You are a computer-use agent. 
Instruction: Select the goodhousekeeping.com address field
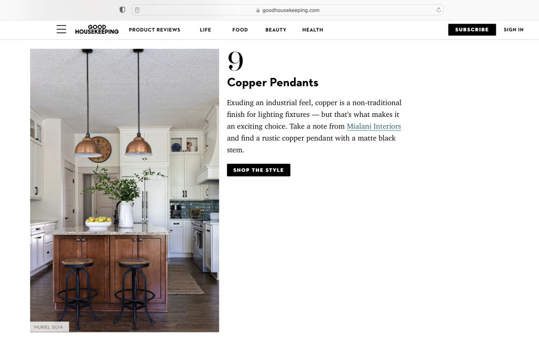click(x=287, y=10)
